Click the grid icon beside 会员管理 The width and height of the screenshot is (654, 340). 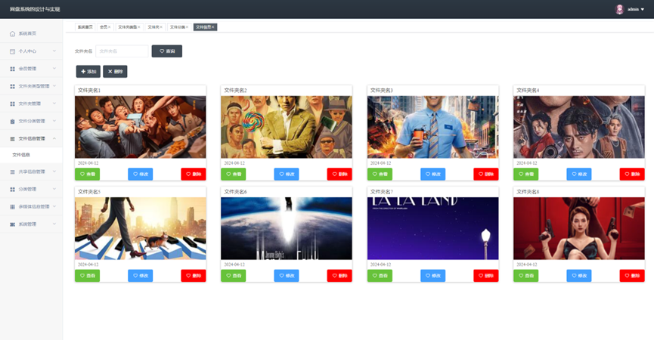[13, 69]
